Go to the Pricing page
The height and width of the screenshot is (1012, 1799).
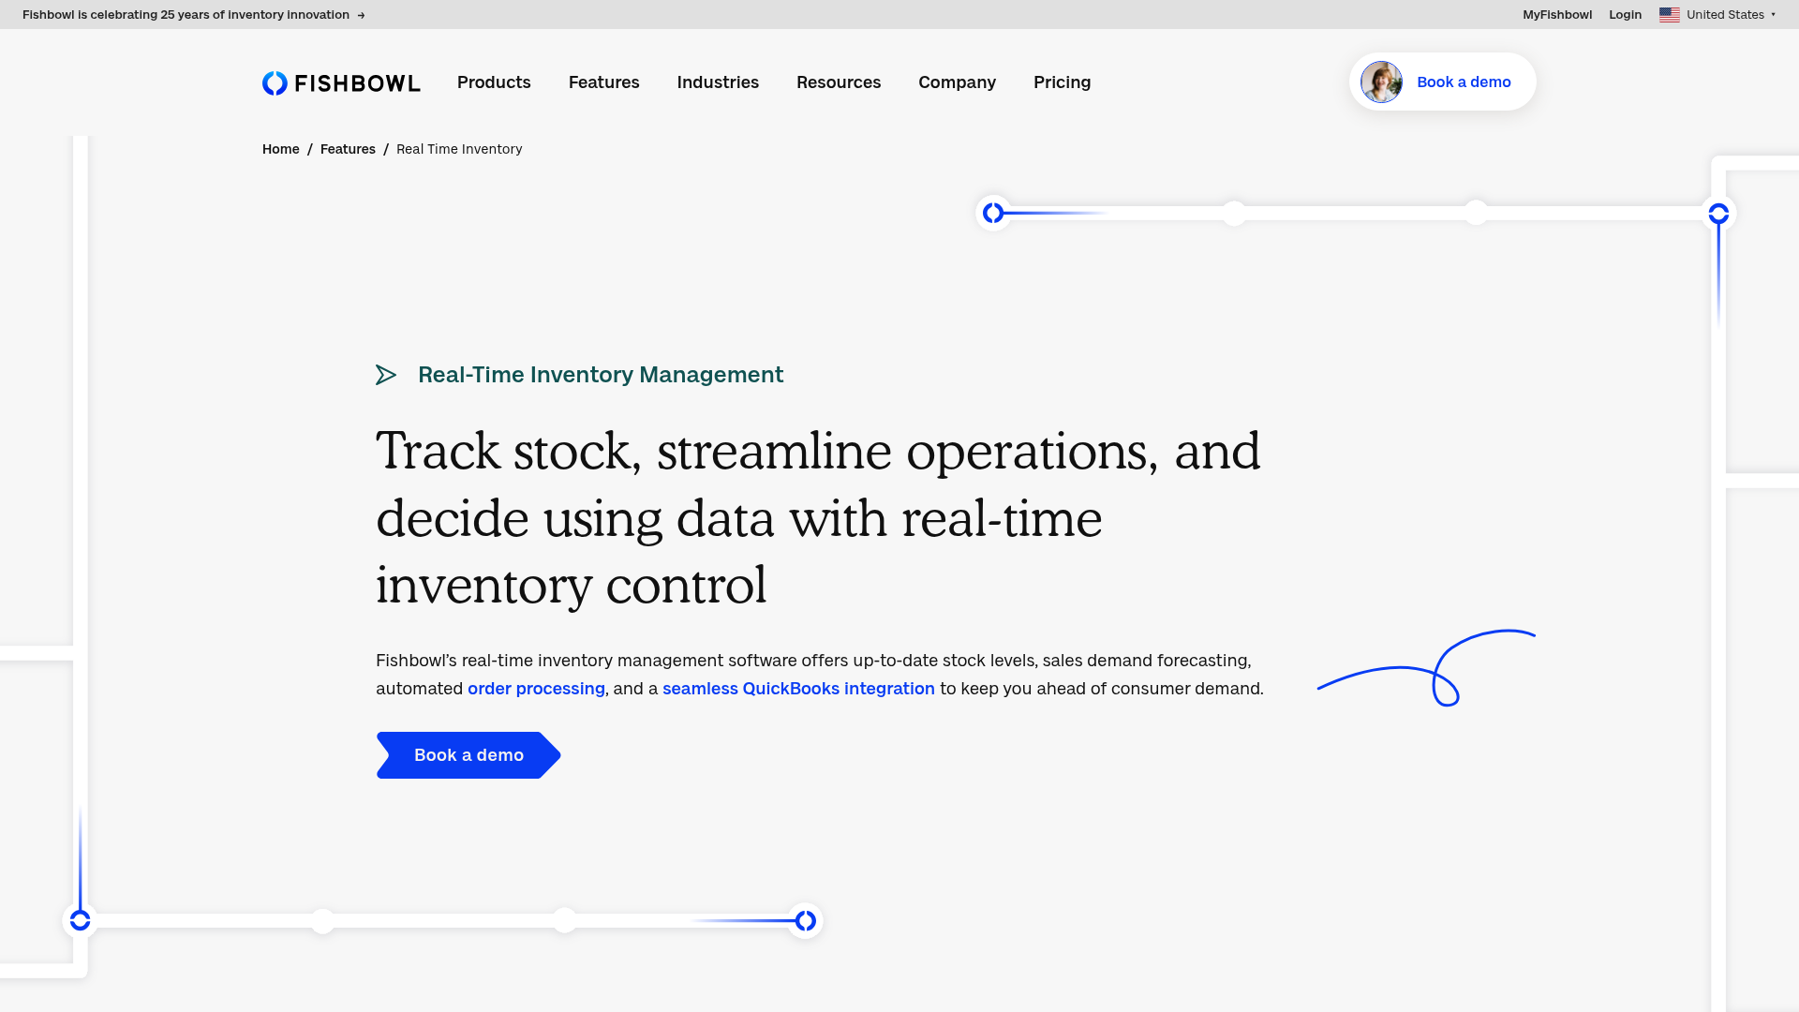click(1062, 82)
